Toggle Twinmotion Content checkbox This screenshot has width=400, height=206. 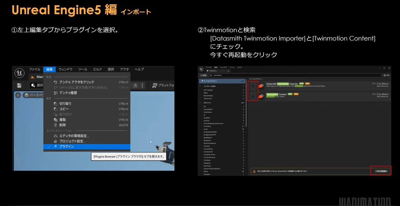[253, 96]
